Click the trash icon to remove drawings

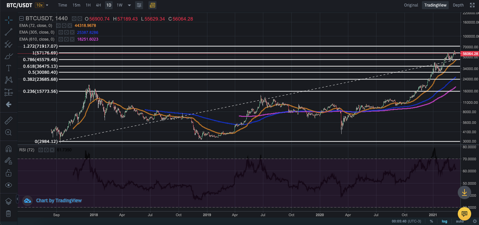[9, 213]
